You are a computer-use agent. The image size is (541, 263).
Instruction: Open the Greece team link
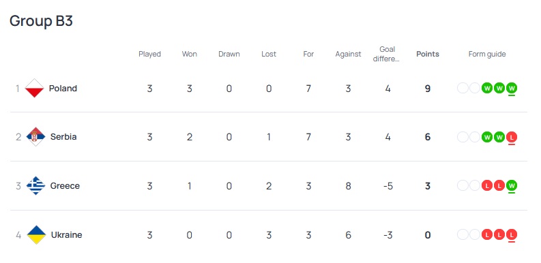tap(65, 186)
